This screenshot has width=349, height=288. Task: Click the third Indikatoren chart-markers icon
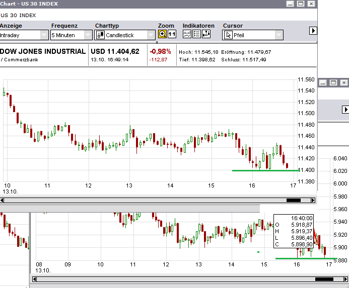point(206,34)
